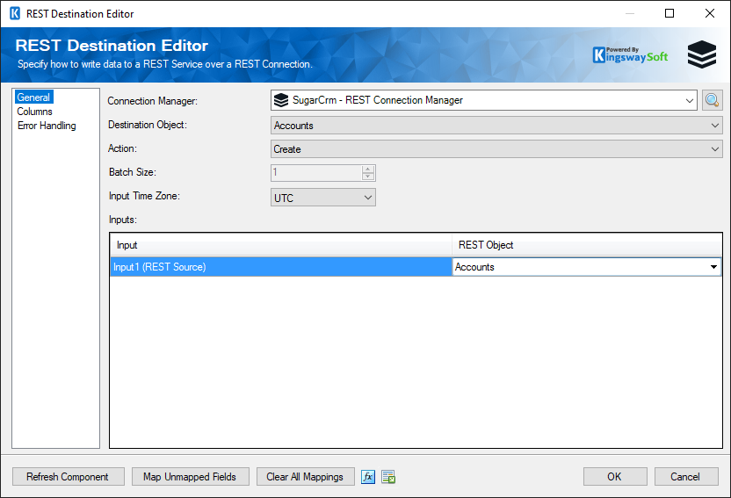Click the K app icon in title bar
Screen dimensions: 731x498
pos(15,13)
